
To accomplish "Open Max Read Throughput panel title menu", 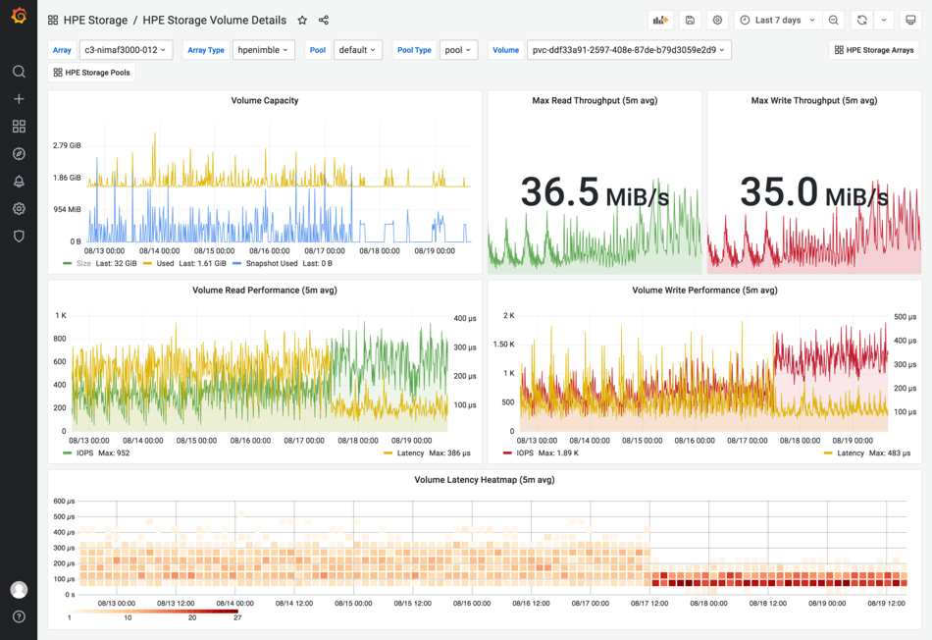I will (x=595, y=100).
